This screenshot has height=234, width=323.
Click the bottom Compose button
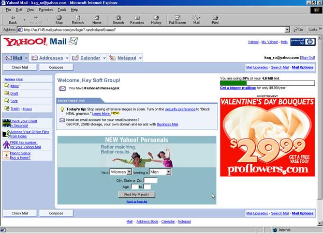pyautogui.click(x=56, y=213)
